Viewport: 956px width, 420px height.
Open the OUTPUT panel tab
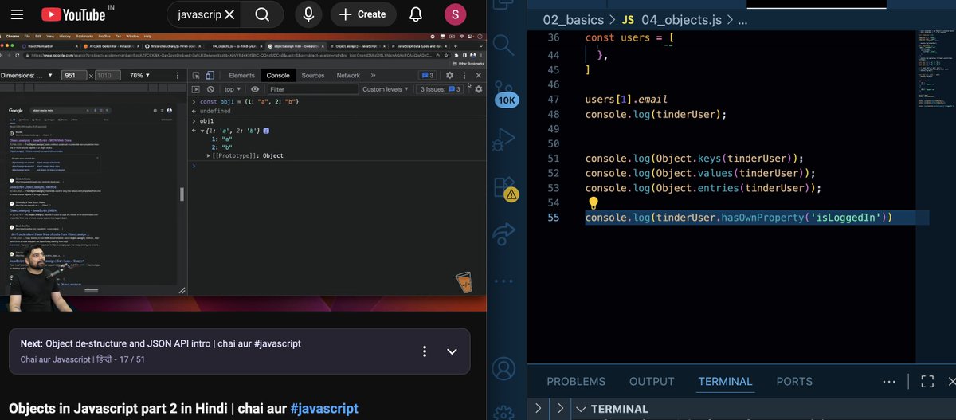[652, 382]
